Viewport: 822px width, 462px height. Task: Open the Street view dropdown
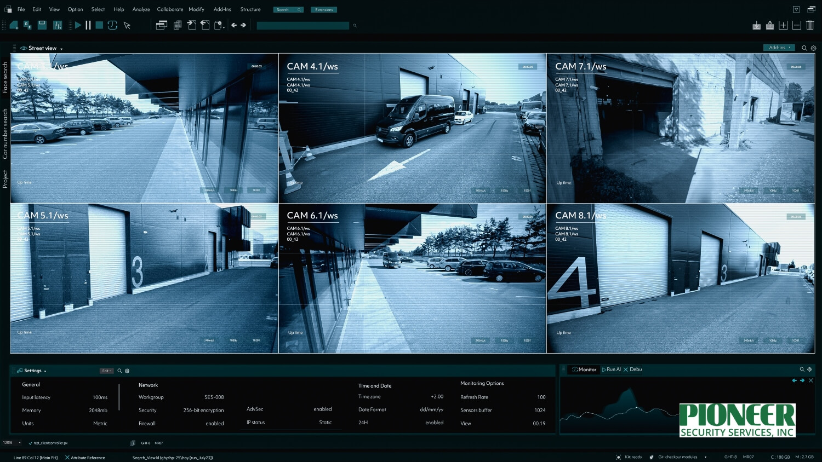[x=61, y=48]
